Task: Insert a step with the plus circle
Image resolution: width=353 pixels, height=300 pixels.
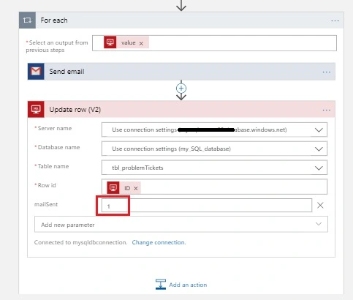Action: [x=181, y=89]
